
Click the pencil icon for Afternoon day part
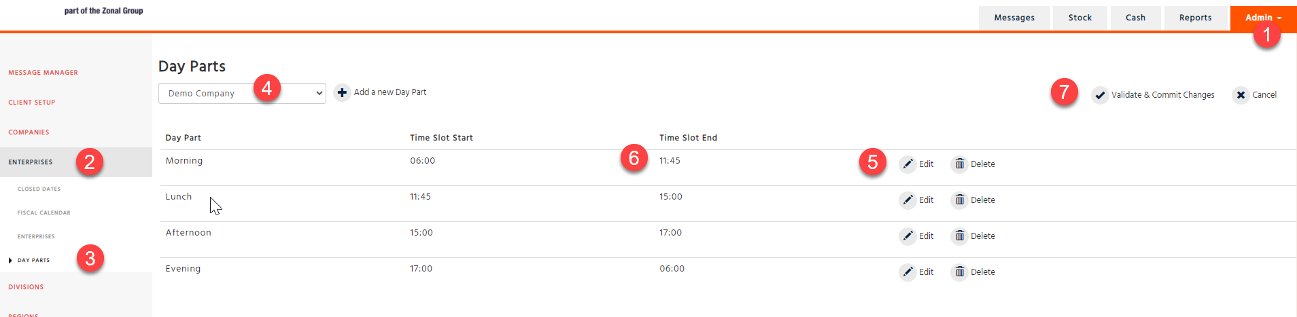click(907, 236)
